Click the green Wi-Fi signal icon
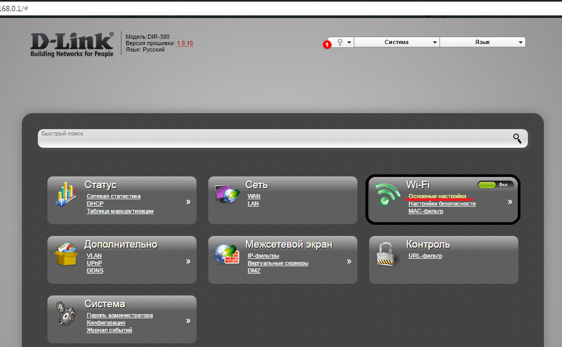 (388, 194)
